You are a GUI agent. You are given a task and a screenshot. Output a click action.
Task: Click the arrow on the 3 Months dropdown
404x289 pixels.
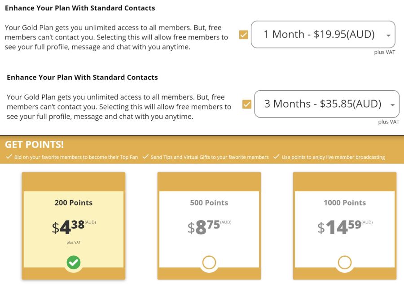tap(393, 105)
